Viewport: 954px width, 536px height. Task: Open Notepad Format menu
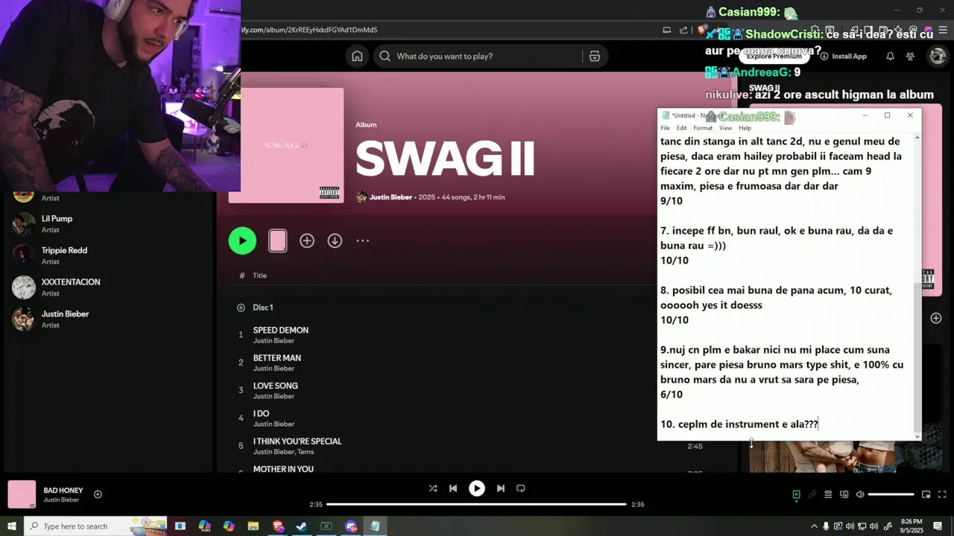[x=703, y=128]
